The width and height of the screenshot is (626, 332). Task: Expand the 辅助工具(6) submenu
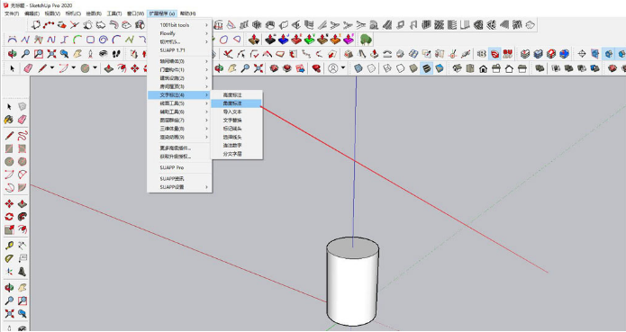point(179,112)
